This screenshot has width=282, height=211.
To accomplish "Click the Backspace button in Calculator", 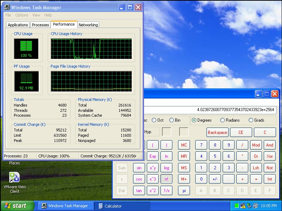I will [217, 132].
